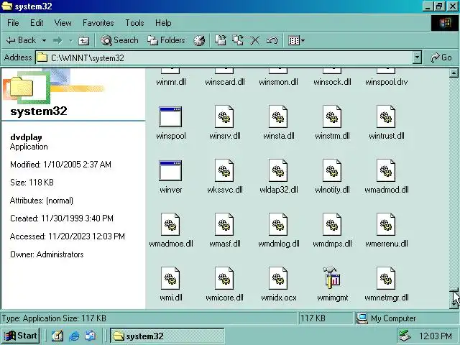Select the winstrm.dll file icon
Viewport: 460px width, 345px height.
click(x=332, y=116)
